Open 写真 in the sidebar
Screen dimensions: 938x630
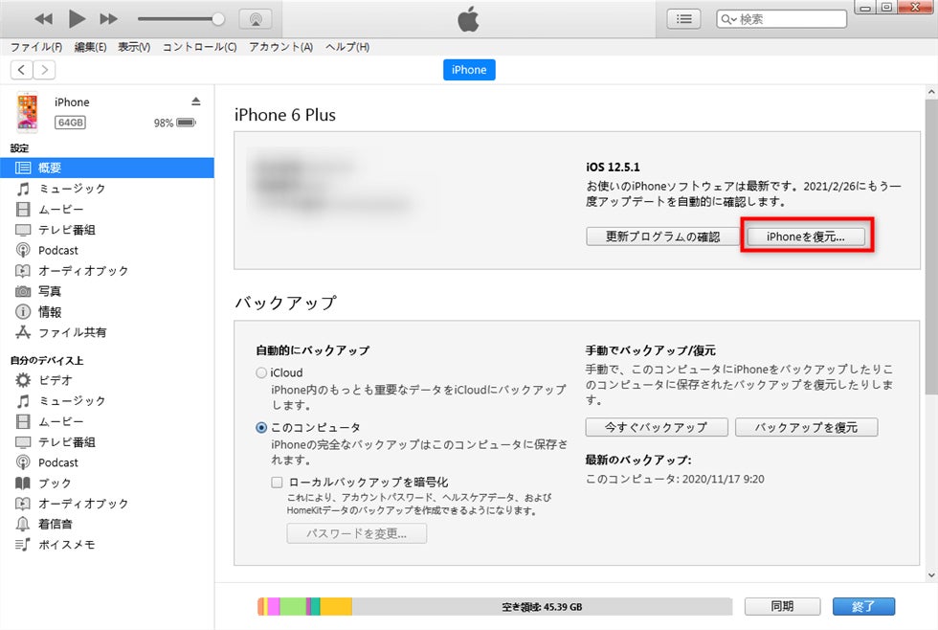[107, 291]
